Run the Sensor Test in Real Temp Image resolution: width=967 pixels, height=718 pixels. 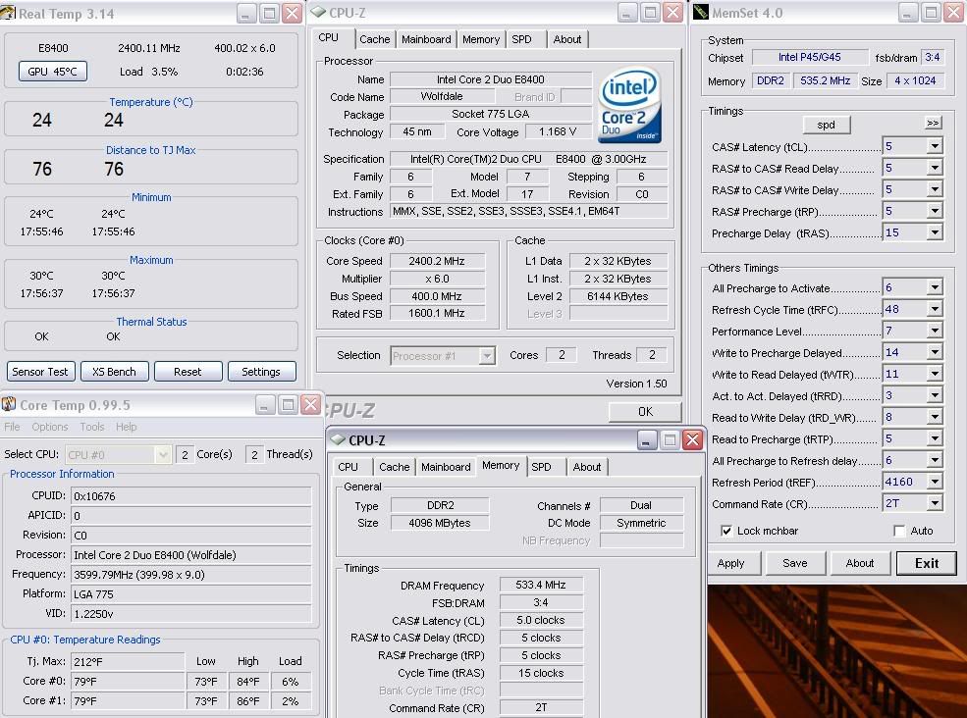click(x=40, y=372)
